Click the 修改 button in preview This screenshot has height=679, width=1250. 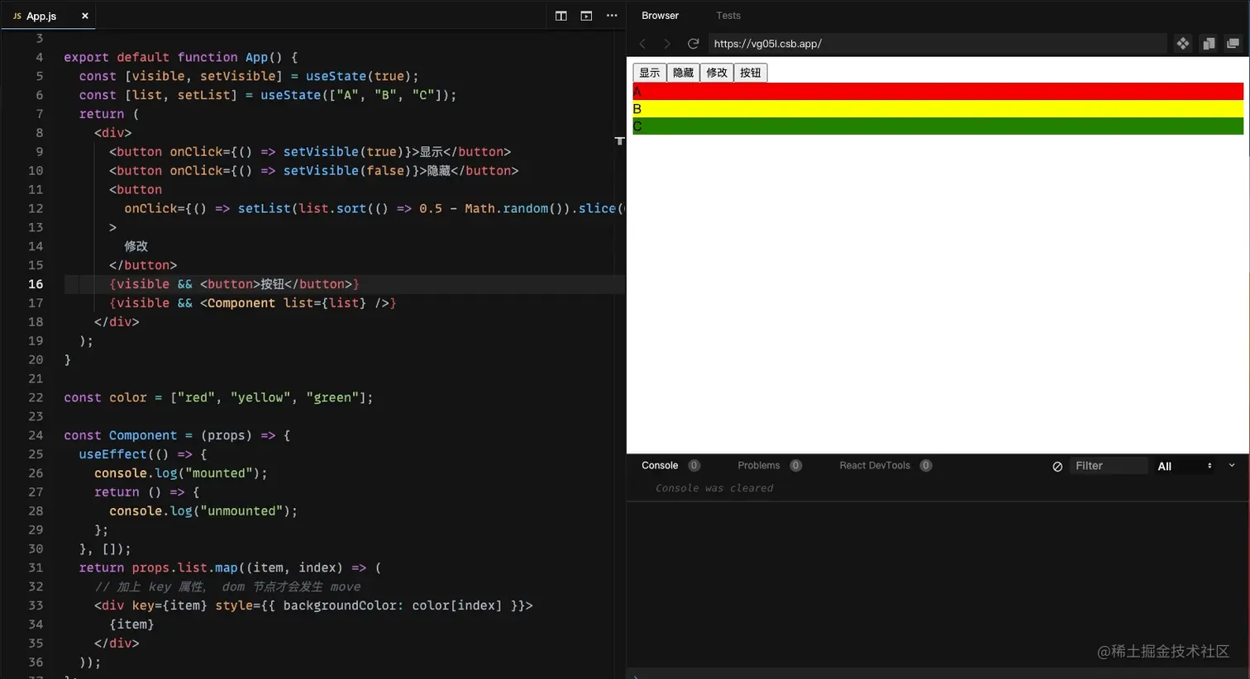coord(717,73)
